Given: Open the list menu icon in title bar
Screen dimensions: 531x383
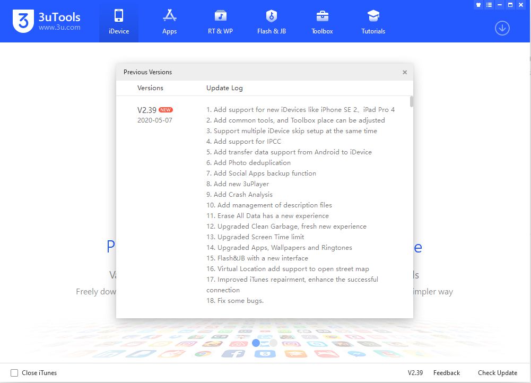Looking at the screenshot, I should click(489, 5).
